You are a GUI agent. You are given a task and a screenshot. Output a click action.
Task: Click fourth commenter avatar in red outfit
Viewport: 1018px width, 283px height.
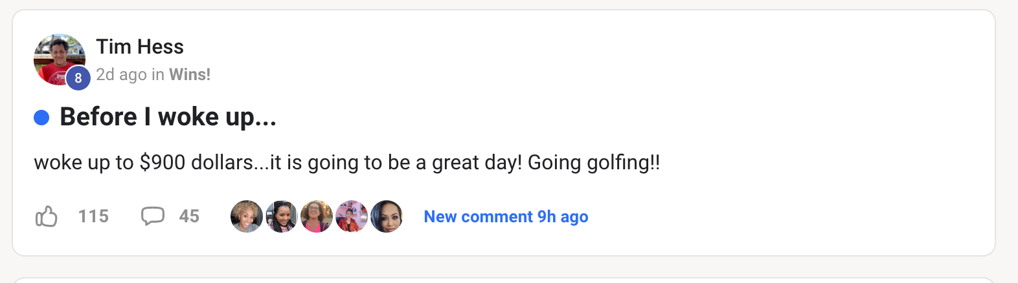coord(352,216)
